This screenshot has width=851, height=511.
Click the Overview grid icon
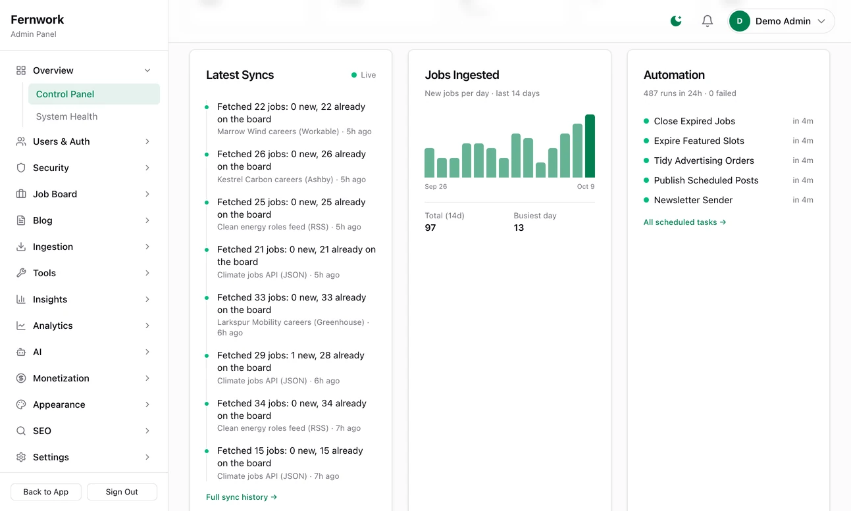pos(21,70)
